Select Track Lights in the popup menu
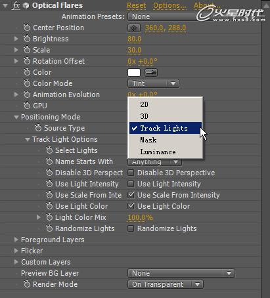Screen dimensions: 270x298 pyautogui.click(x=166, y=128)
